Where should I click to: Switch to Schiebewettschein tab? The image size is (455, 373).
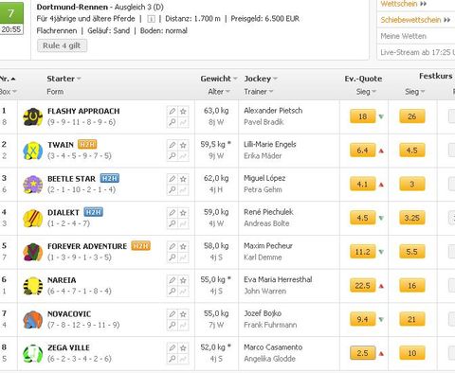(415, 20)
